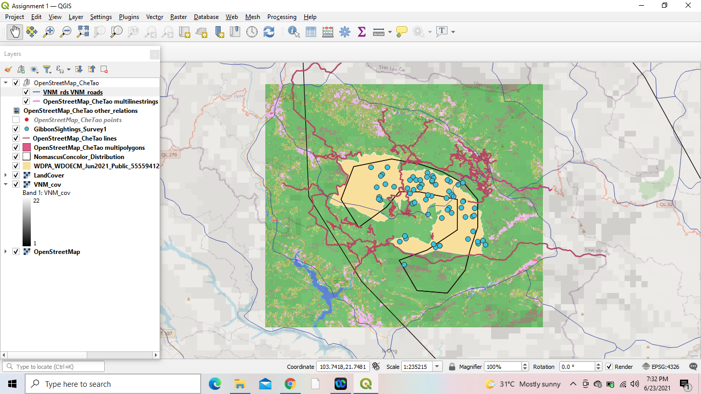Click Expand All in Layers panel
Screen dimensions: 701x394
[x=79, y=69]
